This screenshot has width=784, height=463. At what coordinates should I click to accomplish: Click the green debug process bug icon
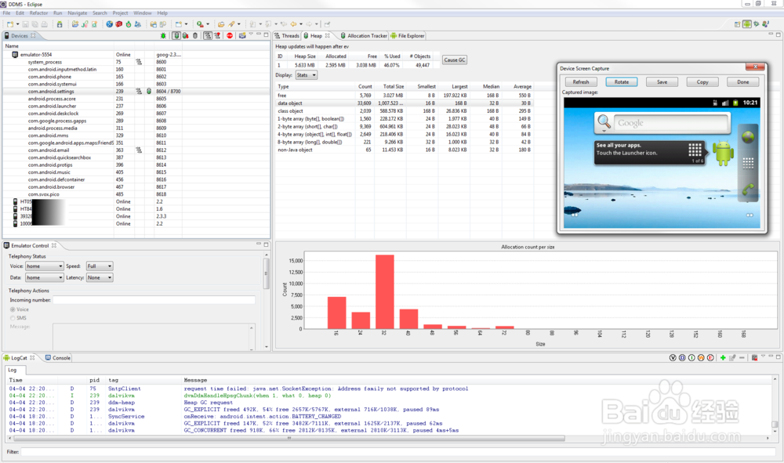[x=163, y=36]
